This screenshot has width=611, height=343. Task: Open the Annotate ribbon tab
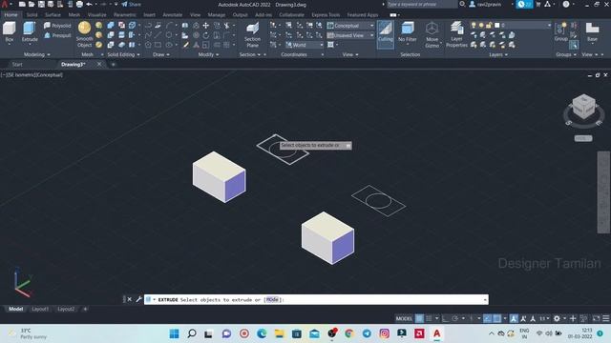pos(172,15)
